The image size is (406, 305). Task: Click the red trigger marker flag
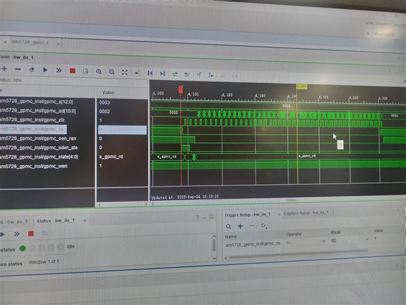[180, 90]
